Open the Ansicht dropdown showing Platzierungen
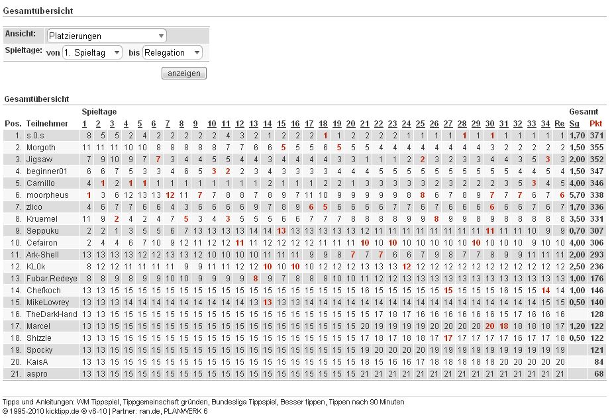612x419 pixels. tap(107, 36)
